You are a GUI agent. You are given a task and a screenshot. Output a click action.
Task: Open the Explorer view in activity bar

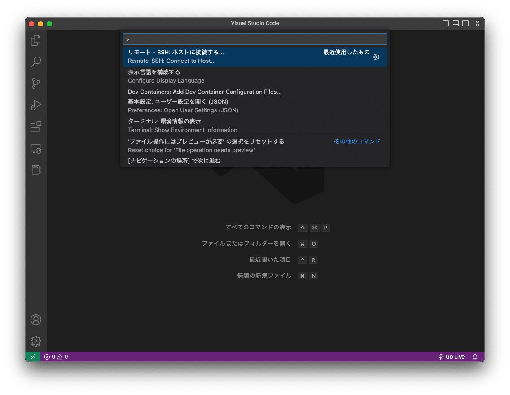(x=36, y=41)
